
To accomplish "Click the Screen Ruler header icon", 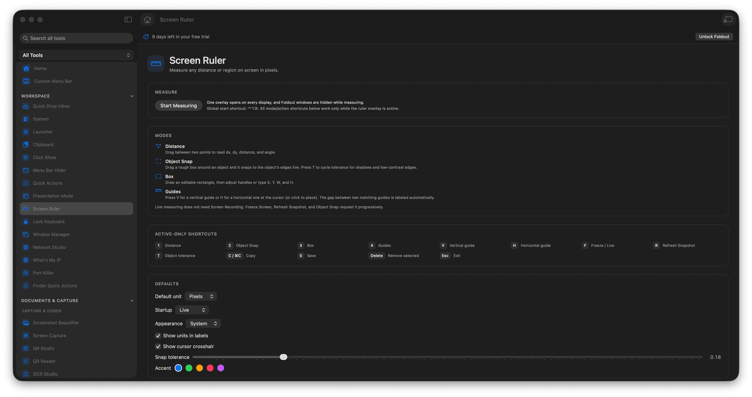I will pos(156,64).
